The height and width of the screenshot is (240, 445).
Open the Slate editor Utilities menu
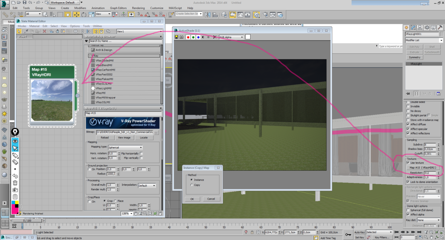(97, 26)
